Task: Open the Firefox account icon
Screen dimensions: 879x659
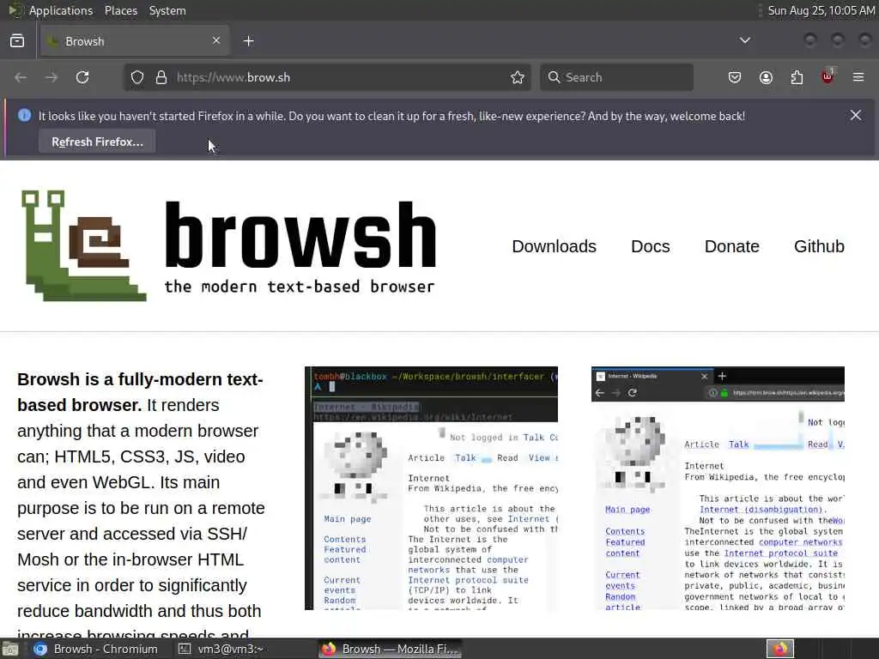Action: pos(766,77)
